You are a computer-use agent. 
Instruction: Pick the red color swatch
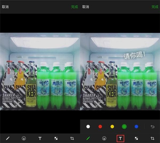coord(100,126)
